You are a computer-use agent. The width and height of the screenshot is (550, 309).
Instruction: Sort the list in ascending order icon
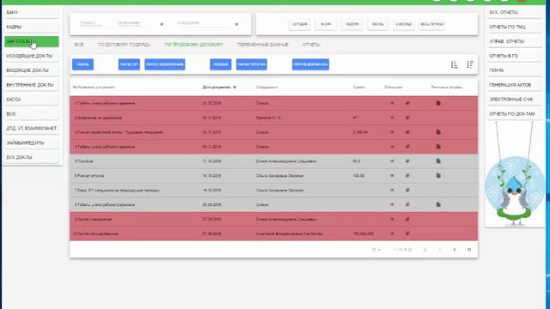(455, 64)
